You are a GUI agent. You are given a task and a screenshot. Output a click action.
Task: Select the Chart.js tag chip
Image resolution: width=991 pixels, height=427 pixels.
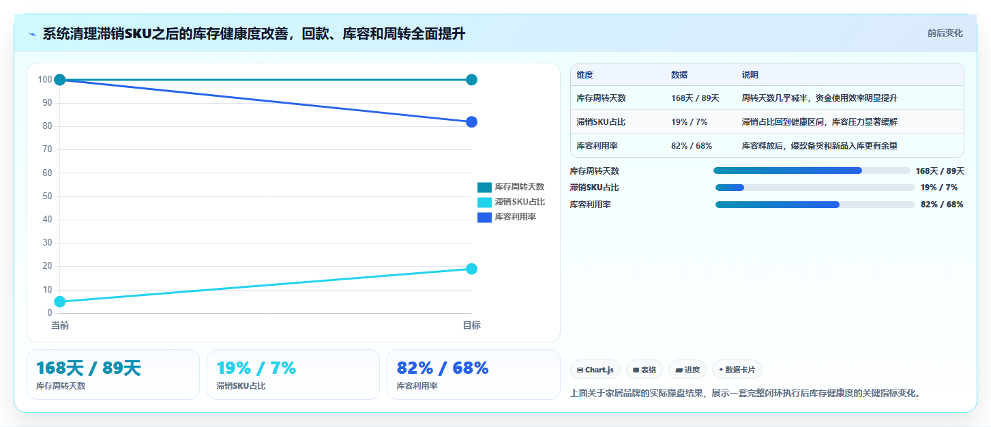click(595, 370)
